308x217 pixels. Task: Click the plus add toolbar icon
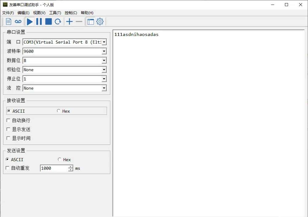tap(69, 21)
